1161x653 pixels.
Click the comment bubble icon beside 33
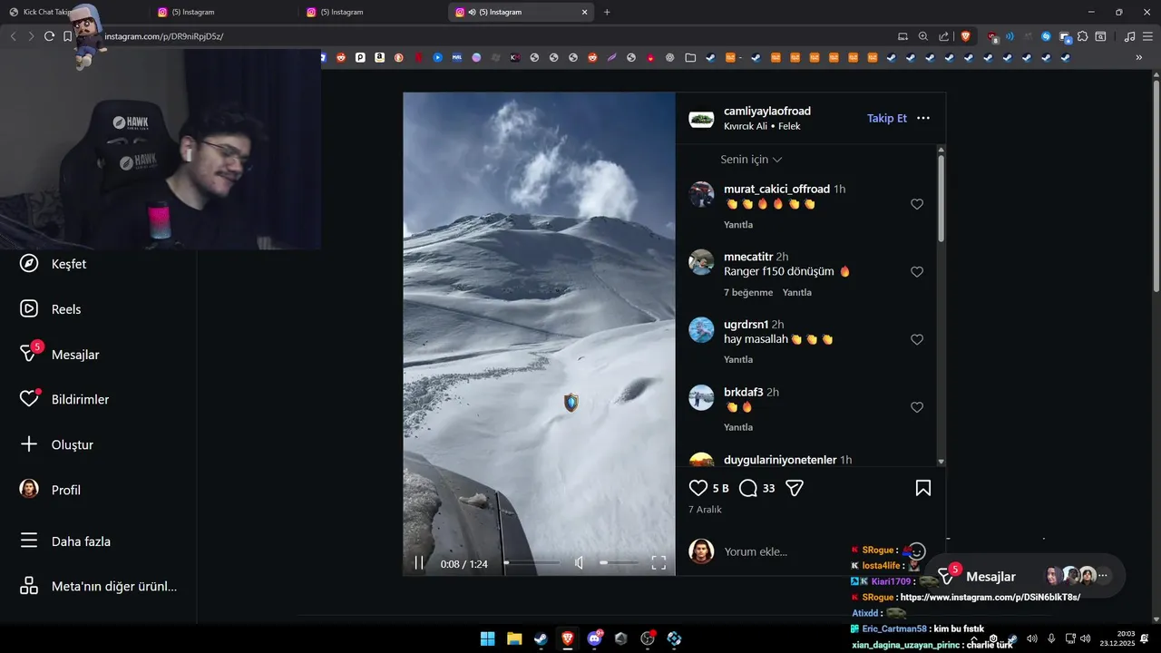[x=748, y=488]
